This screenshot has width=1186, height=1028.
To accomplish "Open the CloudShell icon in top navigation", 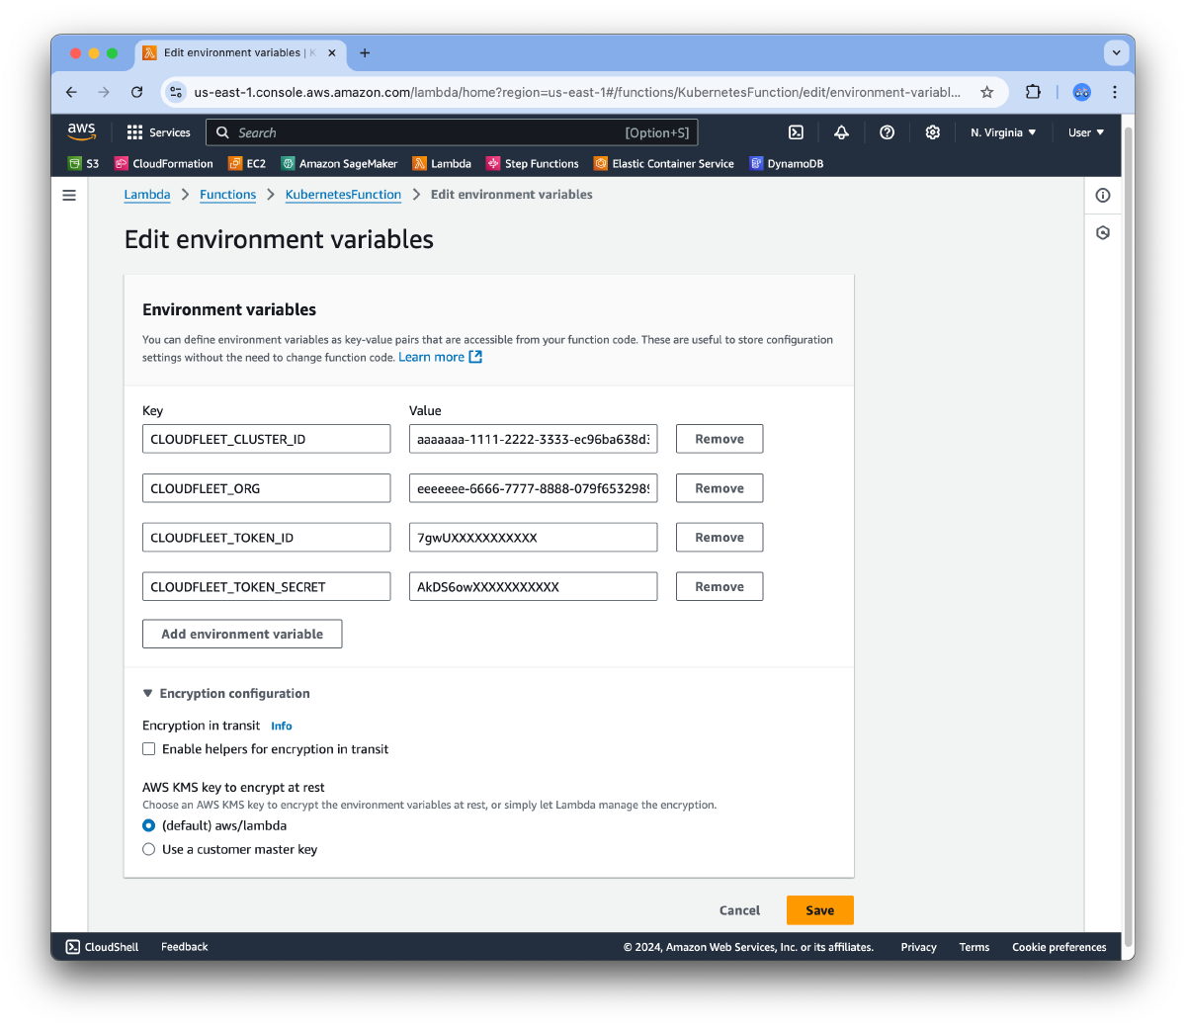I will point(796,132).
